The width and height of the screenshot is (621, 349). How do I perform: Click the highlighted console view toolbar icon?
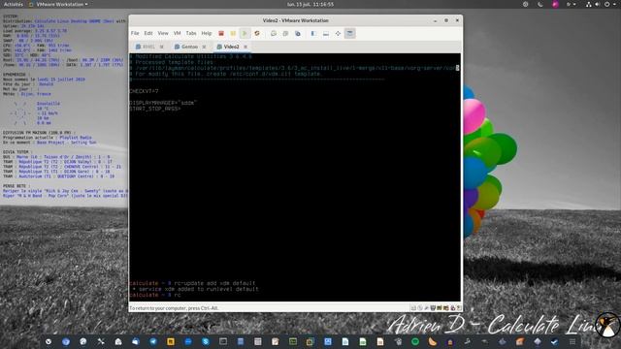point(349,34)
